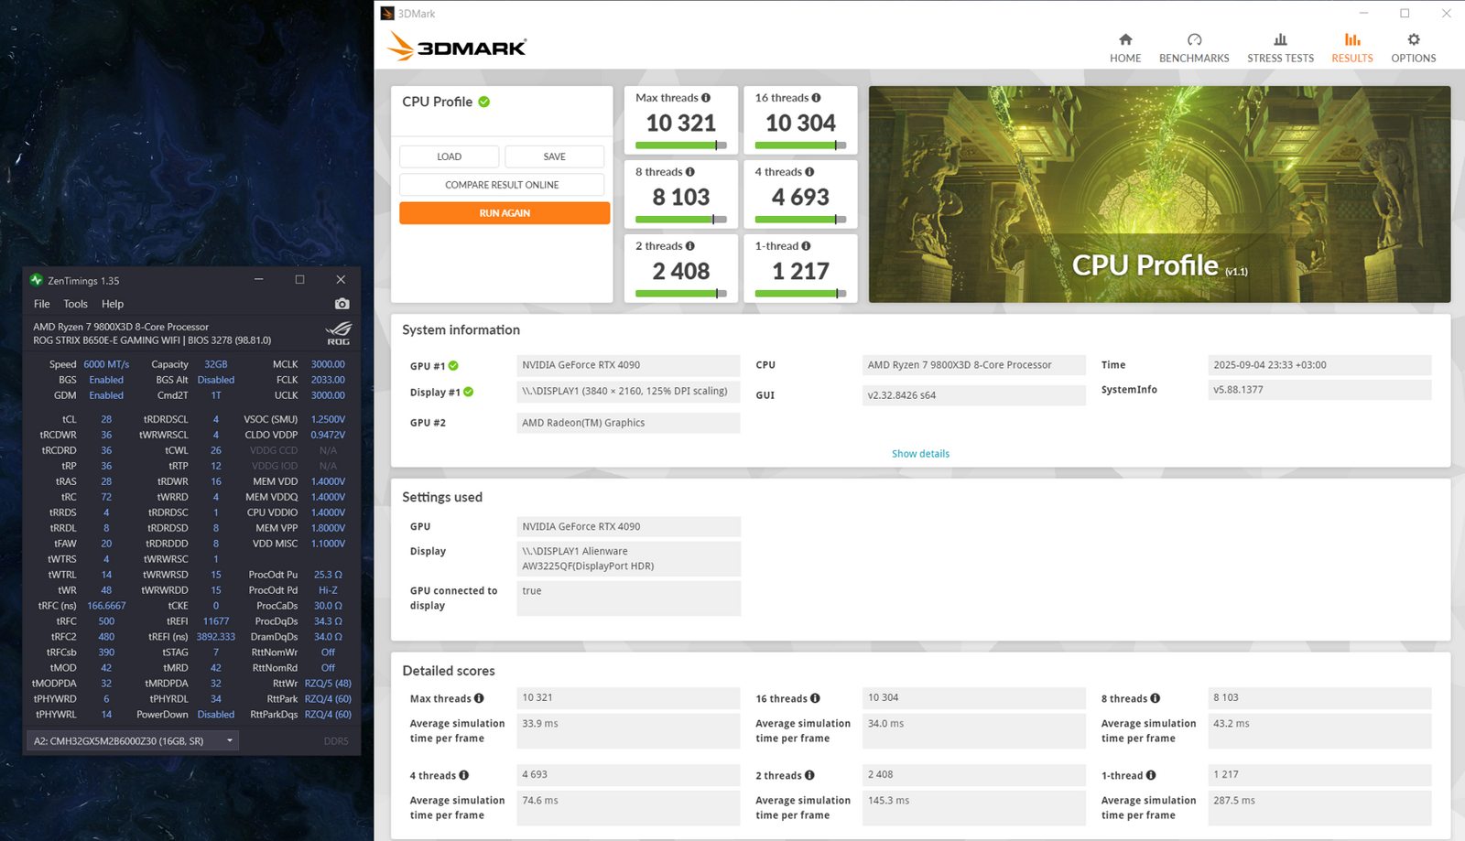
Task: Click the green check beside Display #1
Action: [469, 392]
